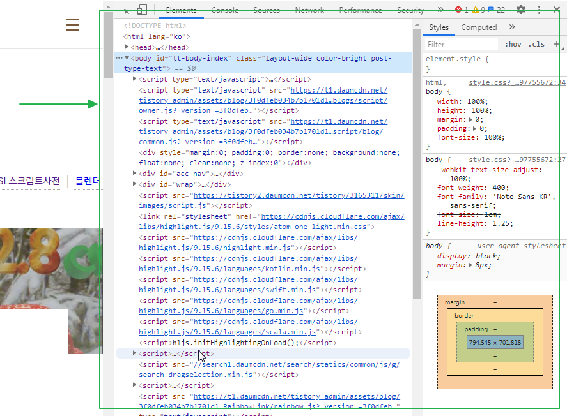Select the Computed sub-tab

point(479,27)
